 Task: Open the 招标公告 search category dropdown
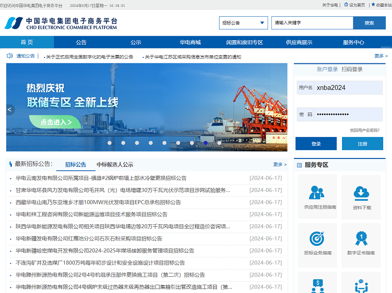(243, 23)
